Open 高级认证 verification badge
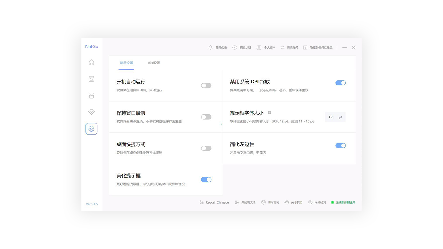Viewport: 443px width, 249px height. click(x=242, y=47)
